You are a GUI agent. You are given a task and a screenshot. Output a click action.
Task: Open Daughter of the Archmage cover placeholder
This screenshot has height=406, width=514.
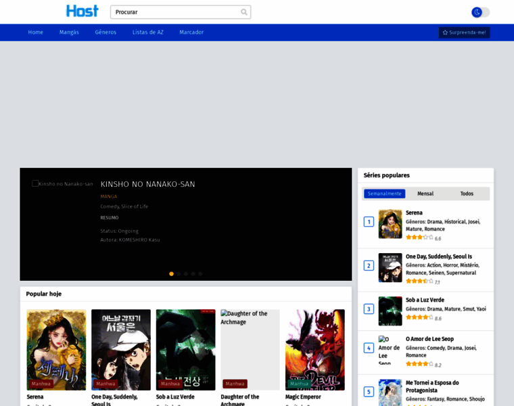point(250,350)
